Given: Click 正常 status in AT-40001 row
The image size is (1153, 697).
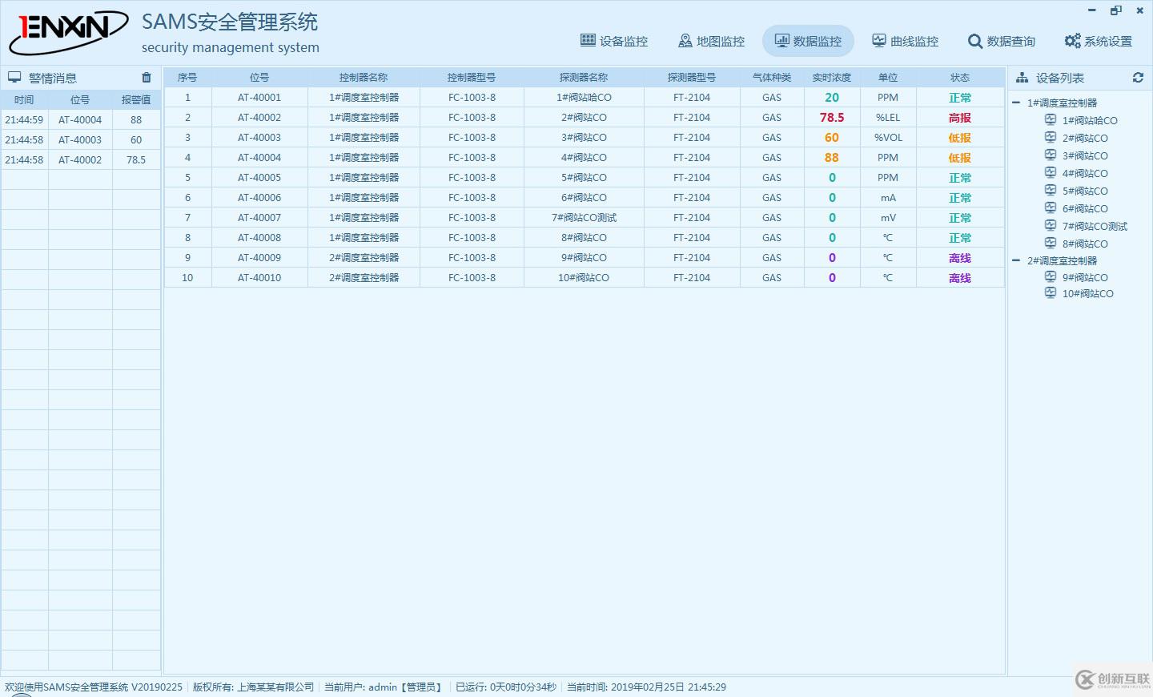Looking at the screenshot, I should click(x=960, y=98).
